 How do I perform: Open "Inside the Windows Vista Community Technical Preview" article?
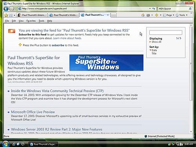pyautogui.click(x=57, y=91)
